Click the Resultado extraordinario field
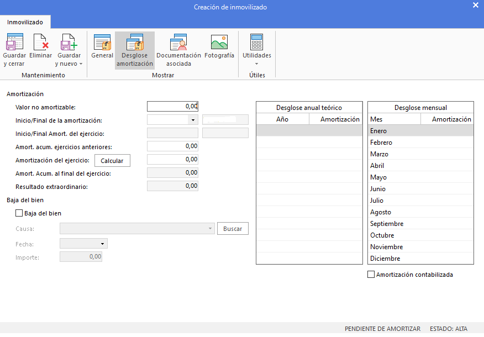 [x=172, y=186]
